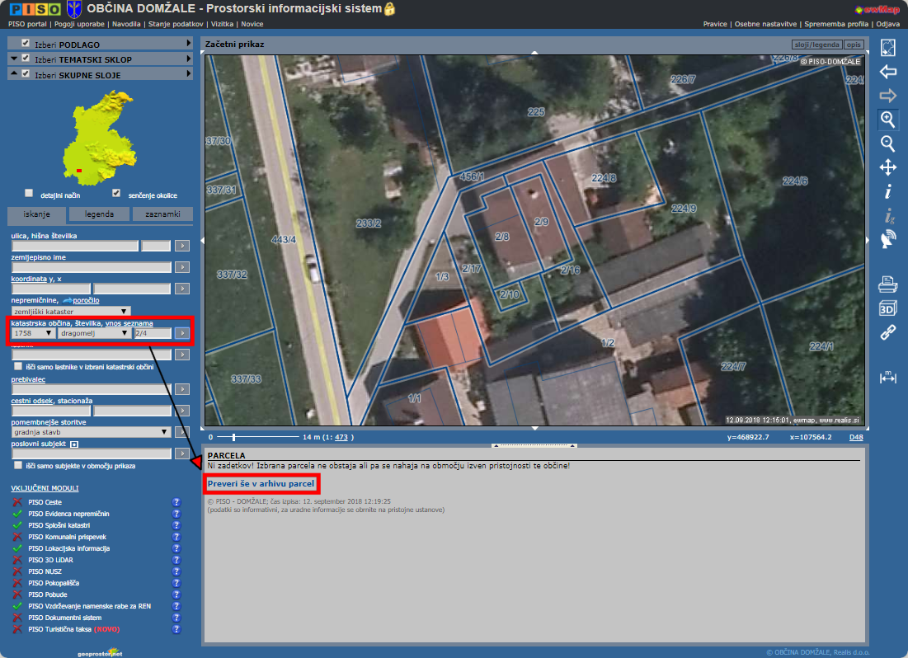Click the map scale slider handle
Viewport: 908px width, 658px height.
coord(233,437)
